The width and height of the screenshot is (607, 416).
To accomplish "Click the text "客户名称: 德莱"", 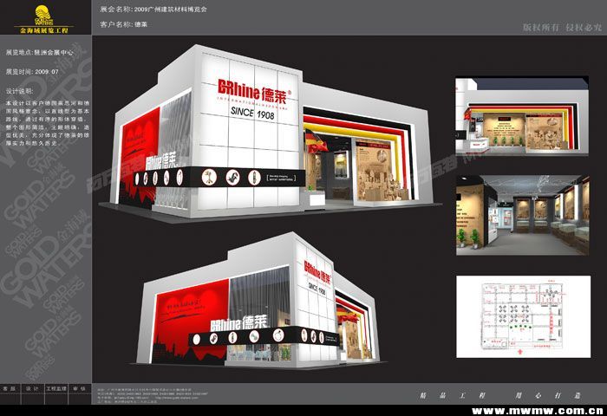I will point(123,24).
